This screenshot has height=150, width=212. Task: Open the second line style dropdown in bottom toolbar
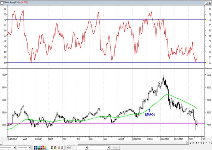tap(29, 147)
